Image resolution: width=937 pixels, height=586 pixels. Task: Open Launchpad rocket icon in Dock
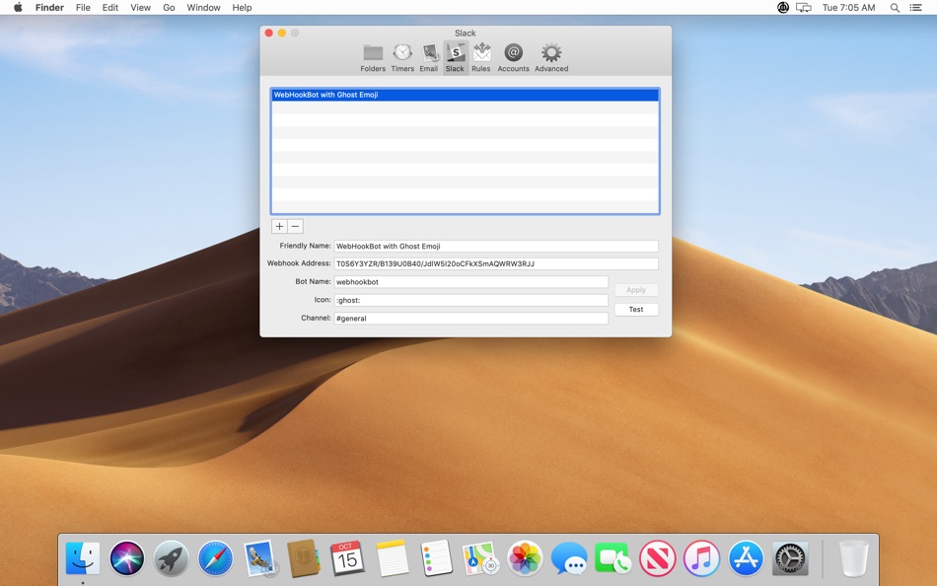pyautogui.click(x=171, y=558)
